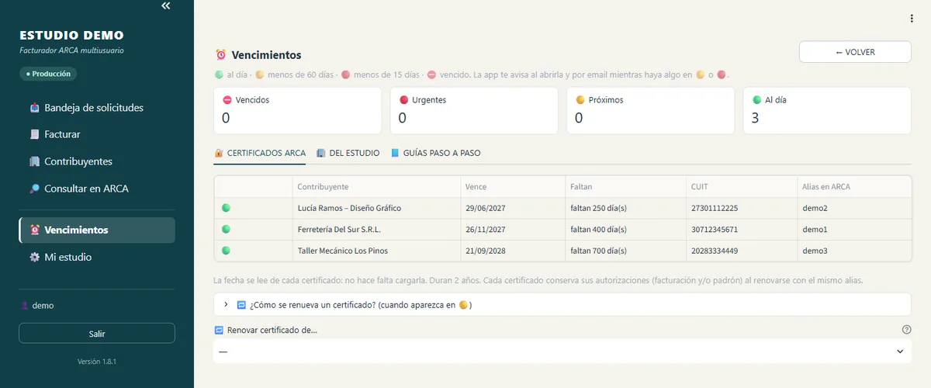Click alias demo1

[815, 230]
